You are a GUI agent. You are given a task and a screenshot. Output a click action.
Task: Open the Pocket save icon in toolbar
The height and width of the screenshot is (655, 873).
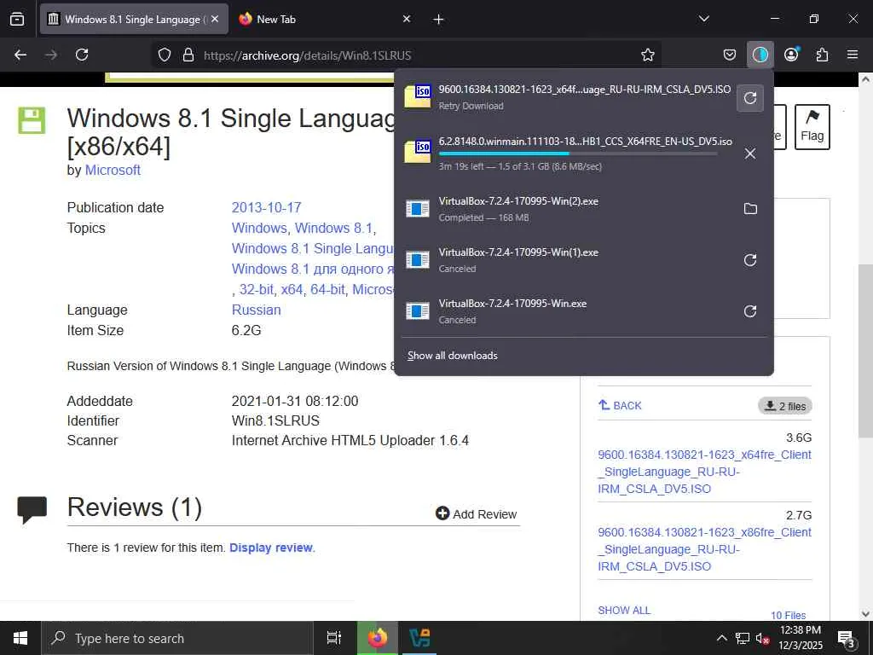730,55
